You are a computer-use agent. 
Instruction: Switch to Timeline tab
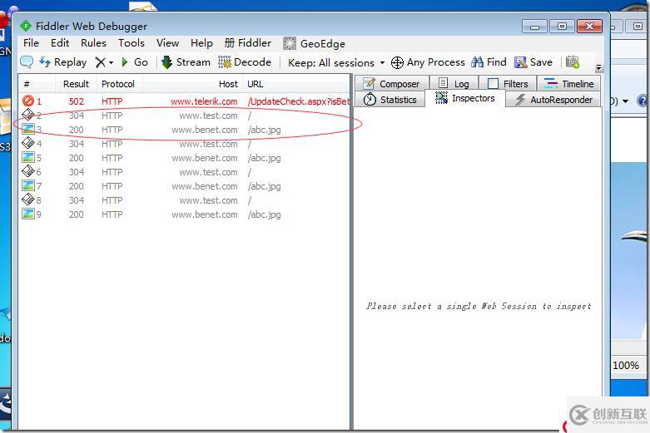[x=568, y=84]
